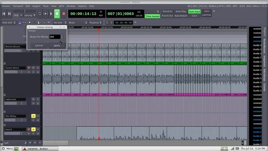Unmute the Vox Delay track
This screenshot has height=151, width=268.
pyautogui.click(x=33, y=116)
